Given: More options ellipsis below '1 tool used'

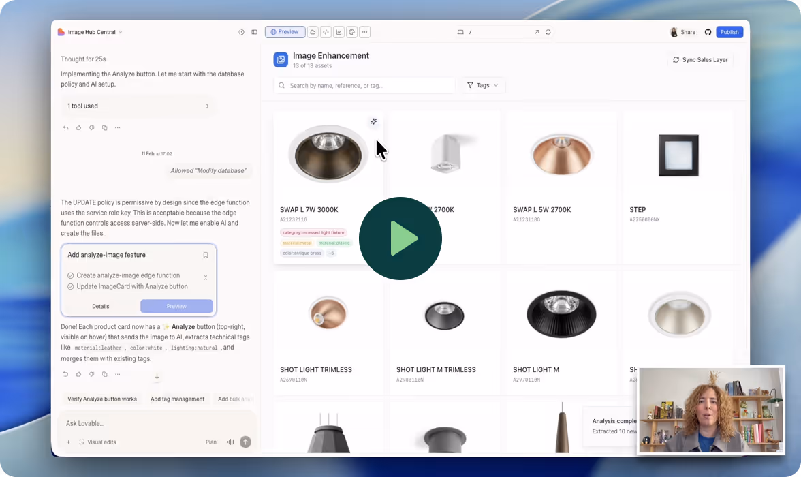Looking at the screenshot, I should coord(117,128).
